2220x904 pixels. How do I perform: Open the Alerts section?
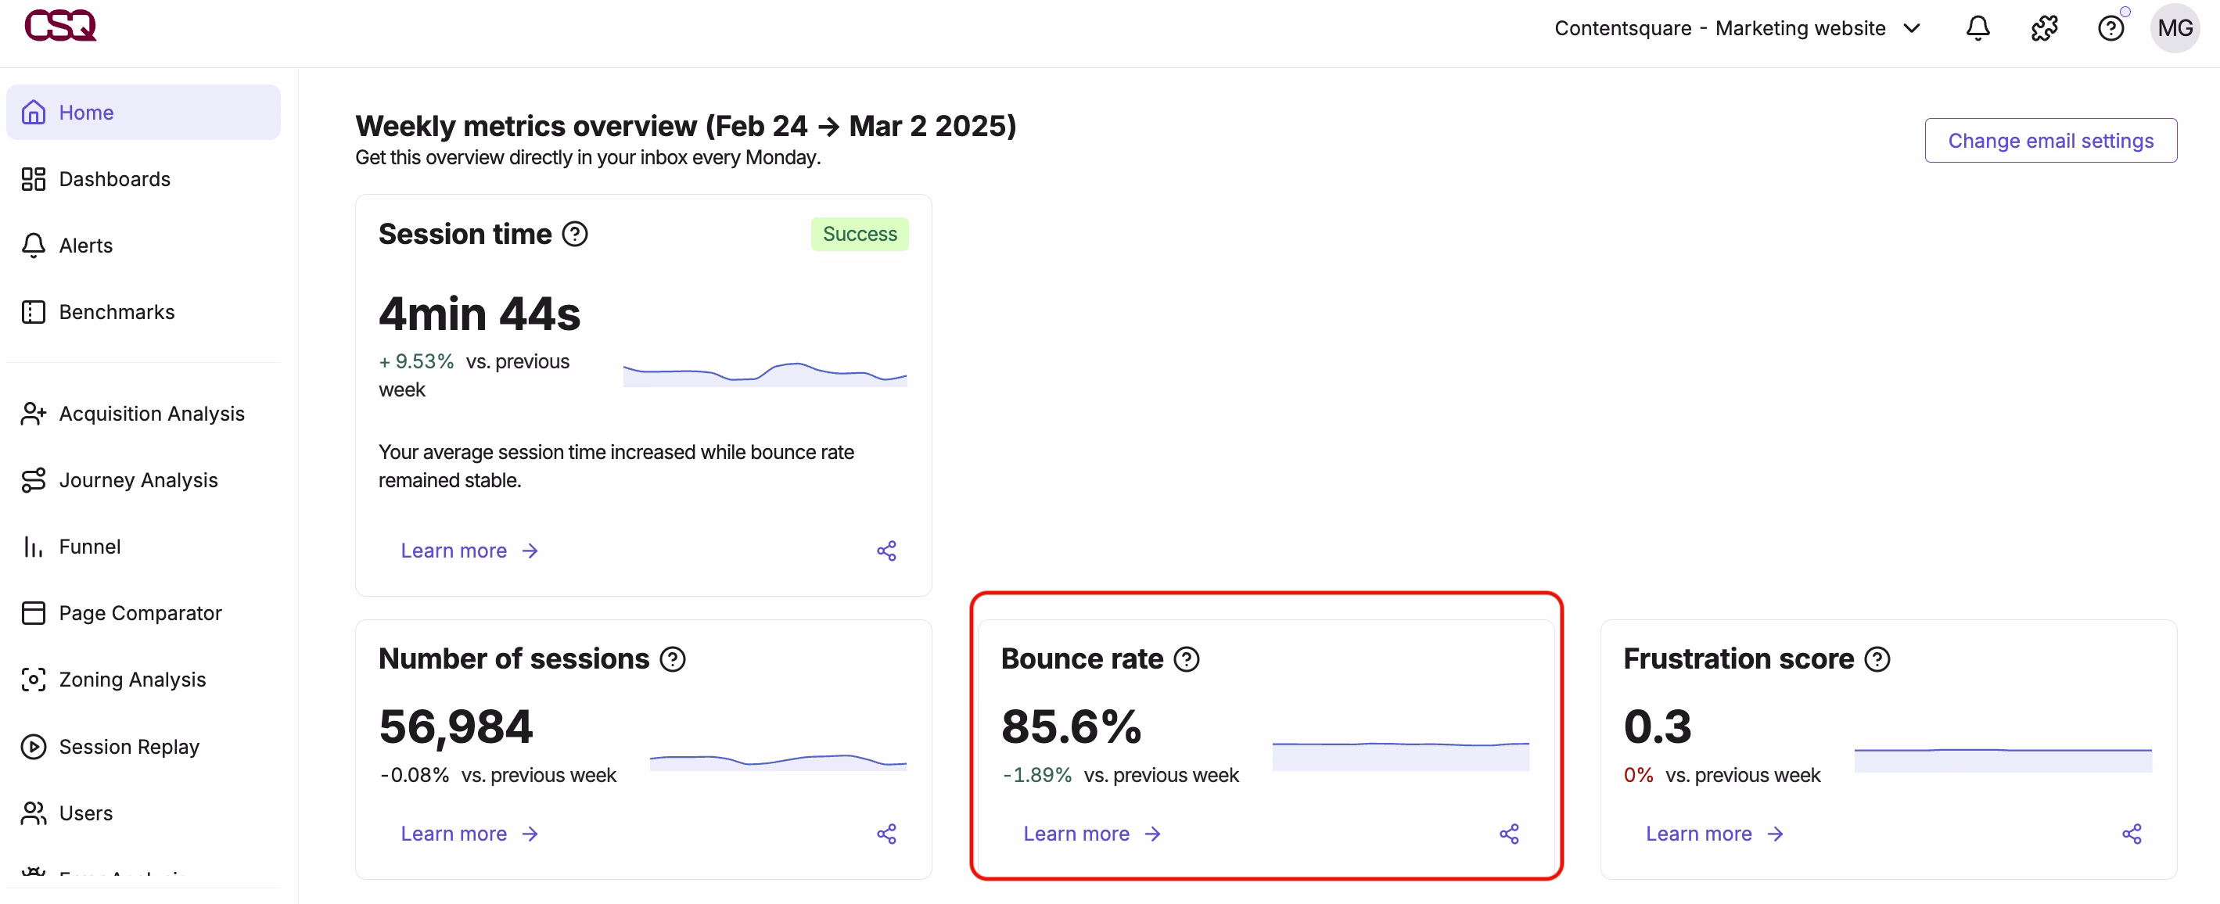[85, 245]
